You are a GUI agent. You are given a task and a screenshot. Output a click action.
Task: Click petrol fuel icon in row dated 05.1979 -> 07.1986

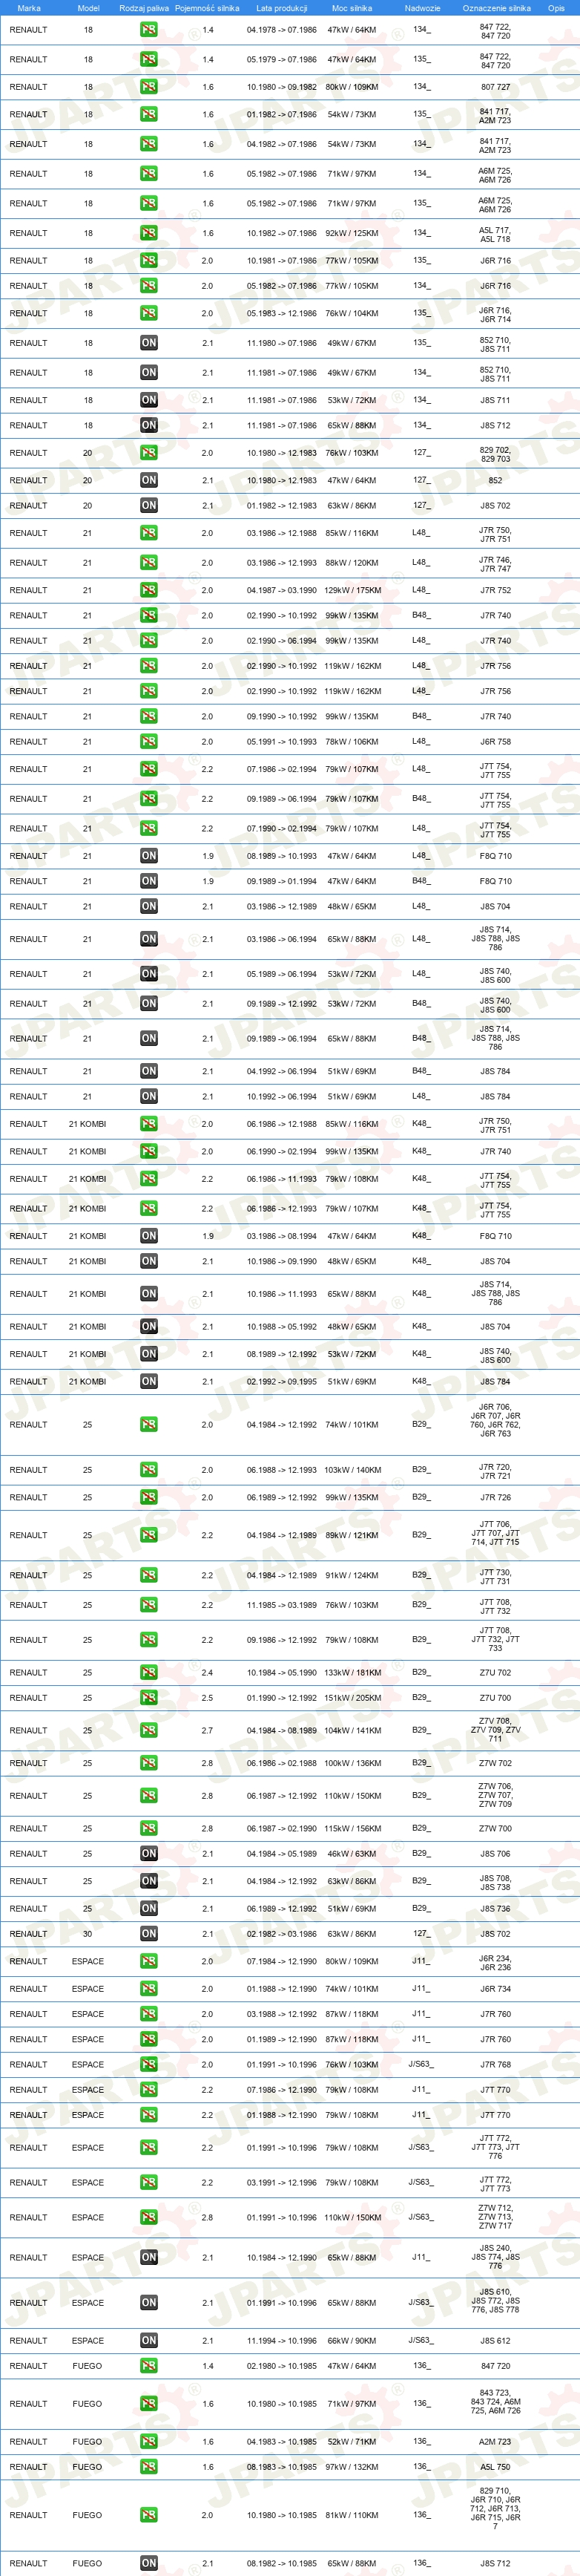point(149,60)
